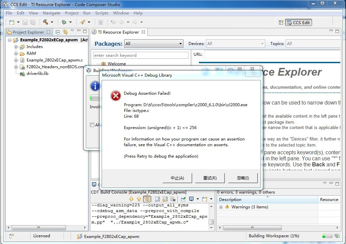Open the New toolbar dropdown arrow
346x244 pixels.
pyautogui.click(x=18, y=22)
